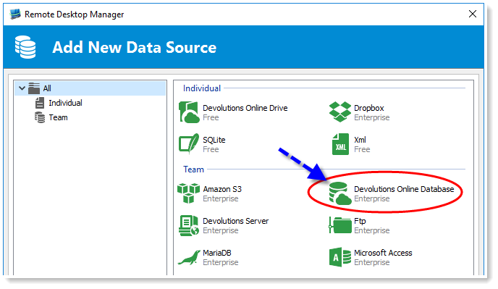Click the Ftp folder icon
This screenshot has height=289, width=498.
[340, 225]
